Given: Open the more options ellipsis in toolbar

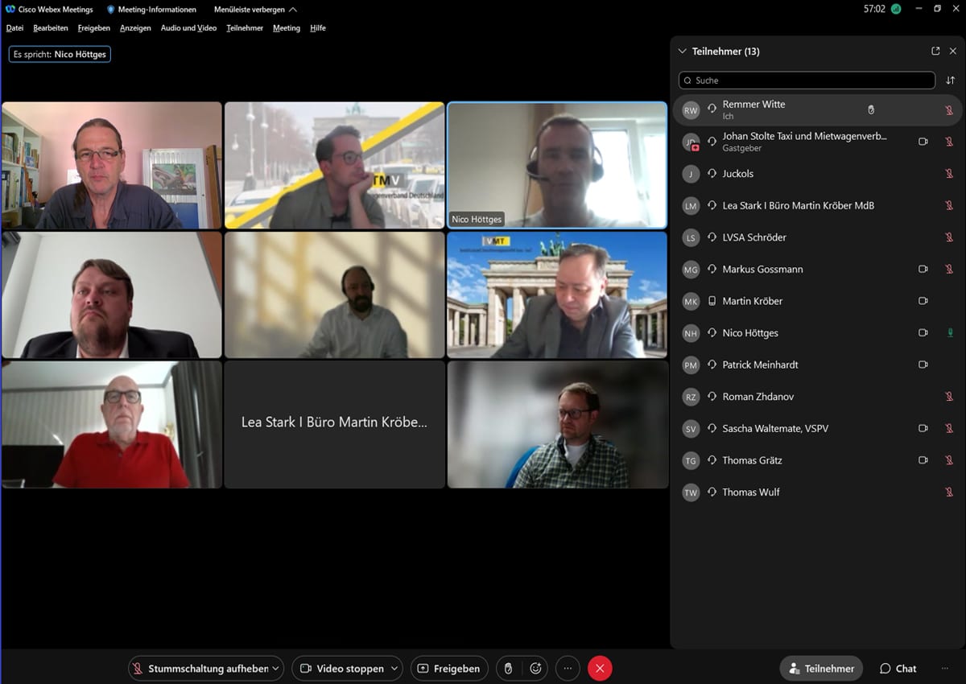Looking at the screenshot, I should pyautogui.click(x=568, y=668).
